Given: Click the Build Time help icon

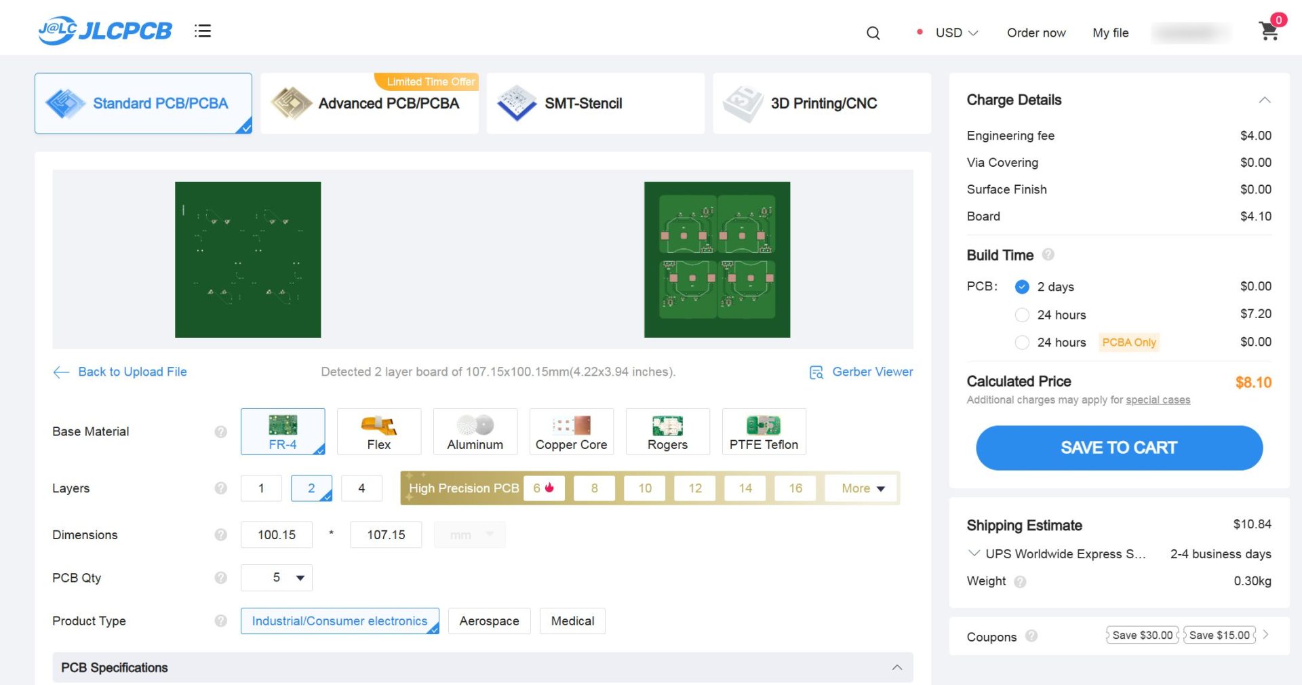Looking at the screenshot, I should click(x=1048, y=255).
